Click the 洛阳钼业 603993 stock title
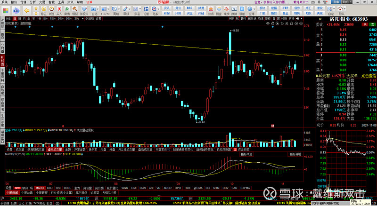 [348, 19]
